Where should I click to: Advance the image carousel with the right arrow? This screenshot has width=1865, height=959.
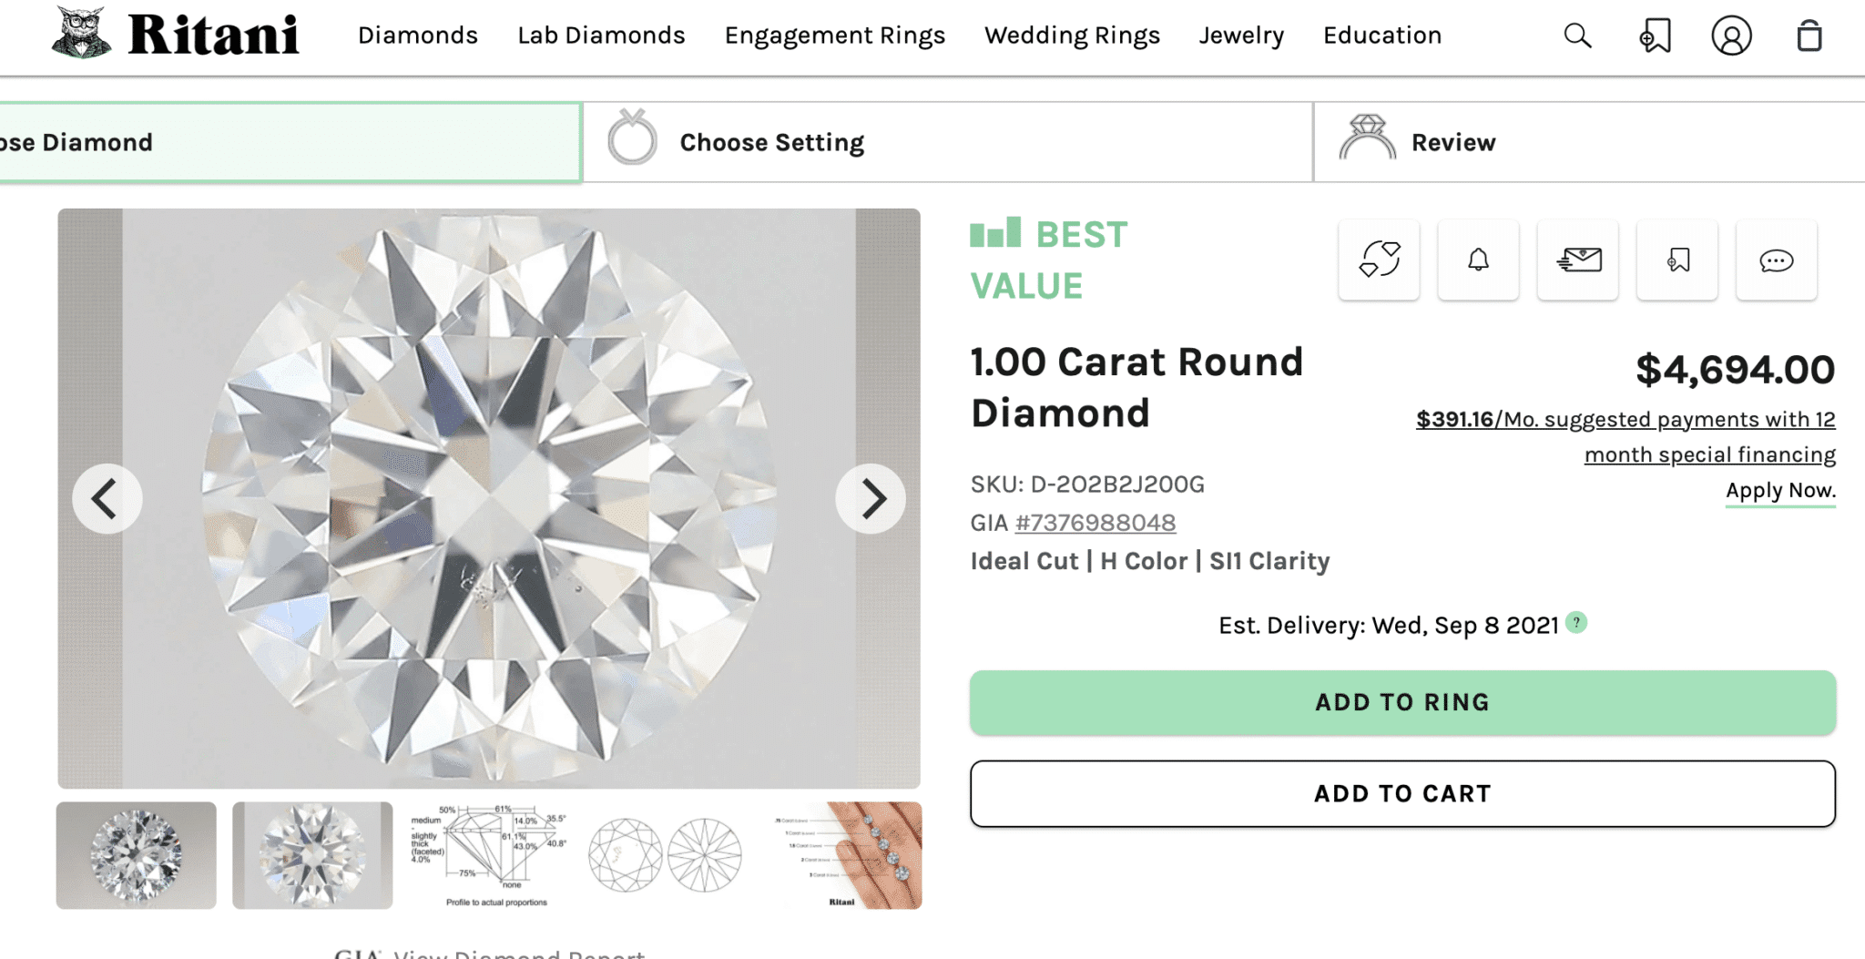coord(871,498)
